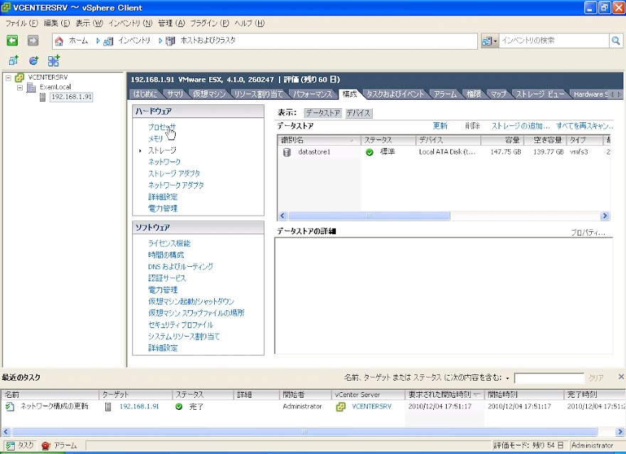
Task: Click the Alarms icon in status bar
Action: (46, 445)
